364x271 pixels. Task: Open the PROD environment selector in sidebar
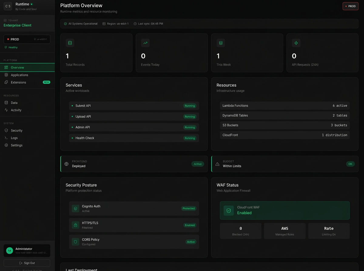coord(27,39)
